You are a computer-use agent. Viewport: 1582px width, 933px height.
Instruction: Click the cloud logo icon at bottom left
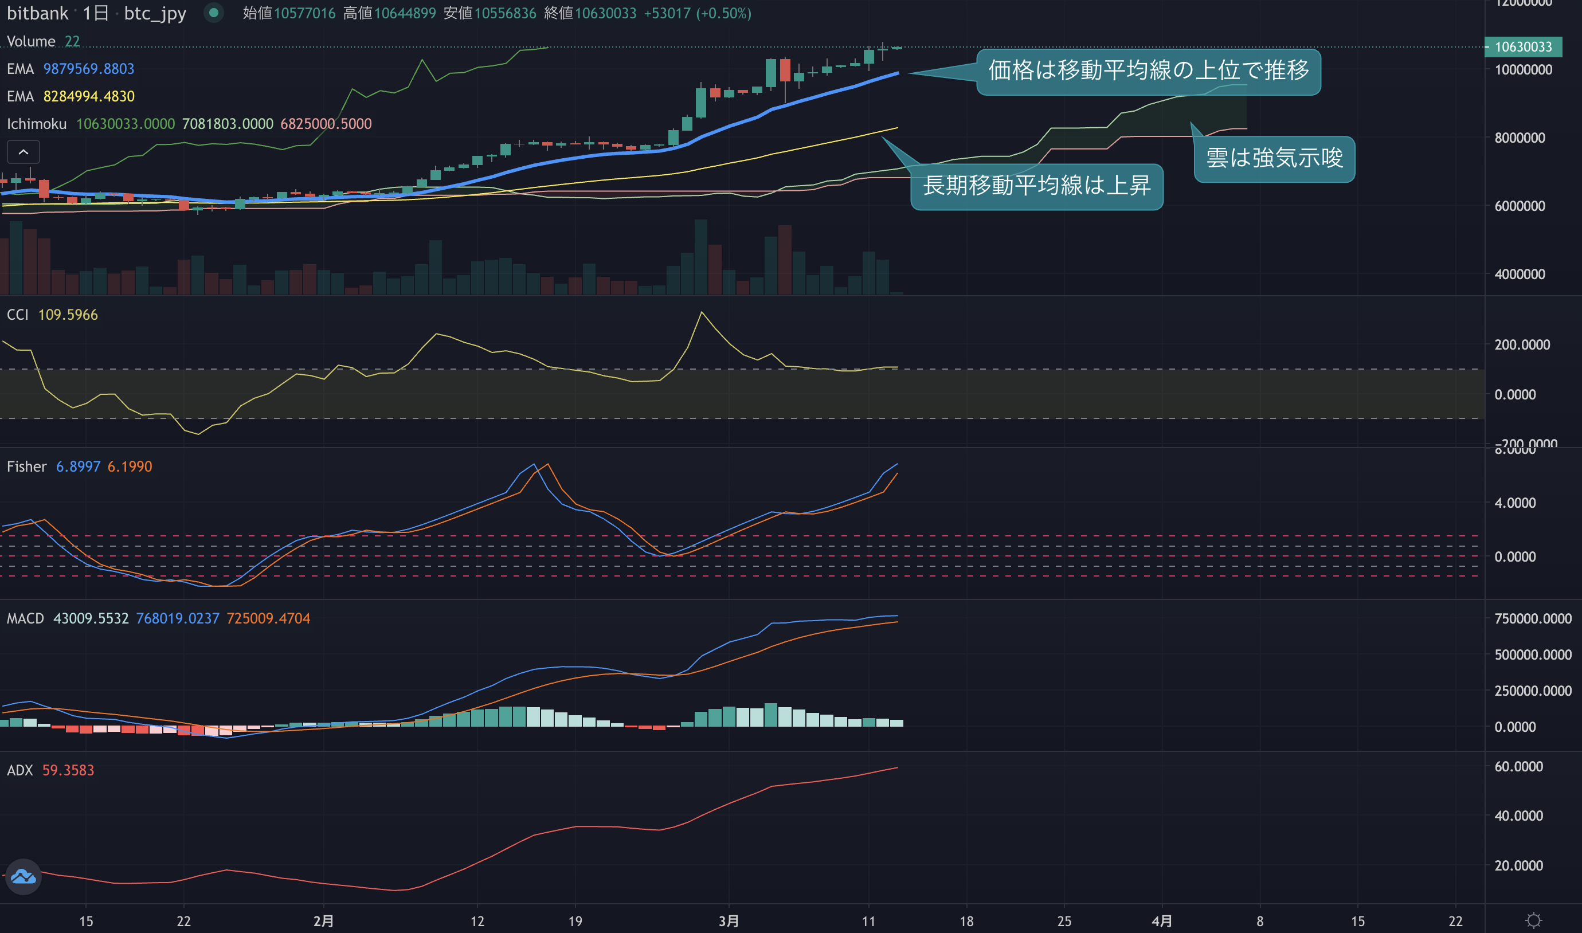(x=24, y=876)
